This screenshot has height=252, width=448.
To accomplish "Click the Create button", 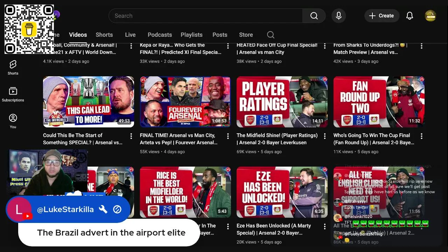I will pyautogui.click(x=381, y=16).
